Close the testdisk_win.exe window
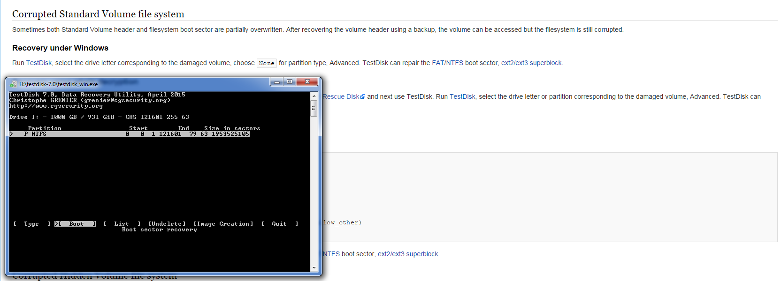The image size is (781, 281). click(x=307, y=81)
